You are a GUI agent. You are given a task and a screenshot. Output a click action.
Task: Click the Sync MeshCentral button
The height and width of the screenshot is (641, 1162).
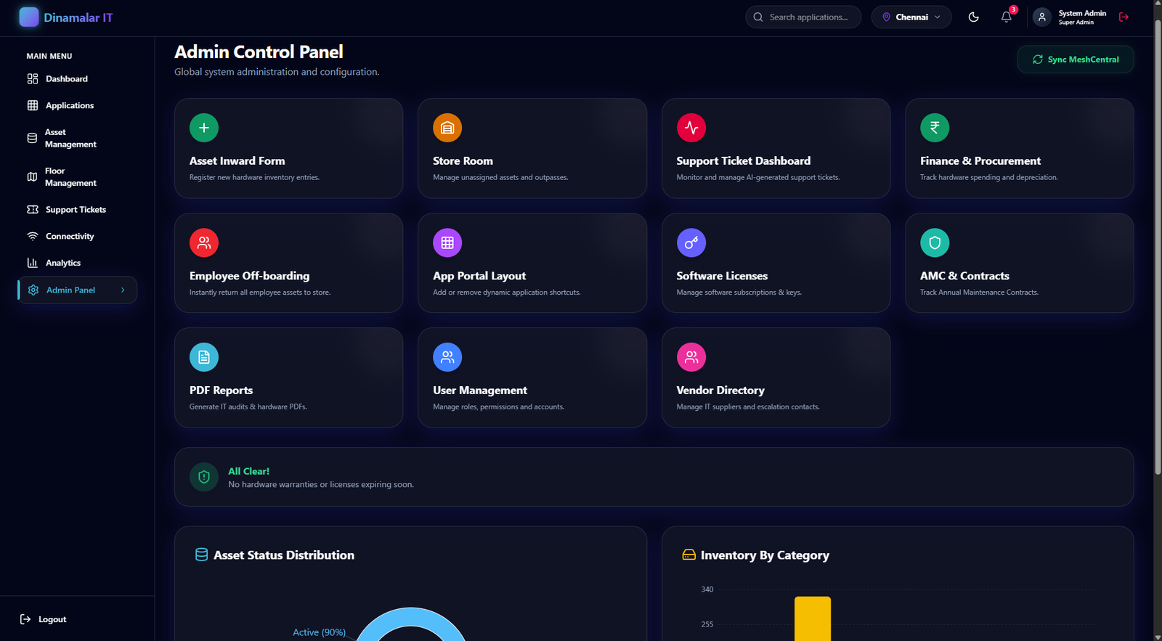(1076, 60)
